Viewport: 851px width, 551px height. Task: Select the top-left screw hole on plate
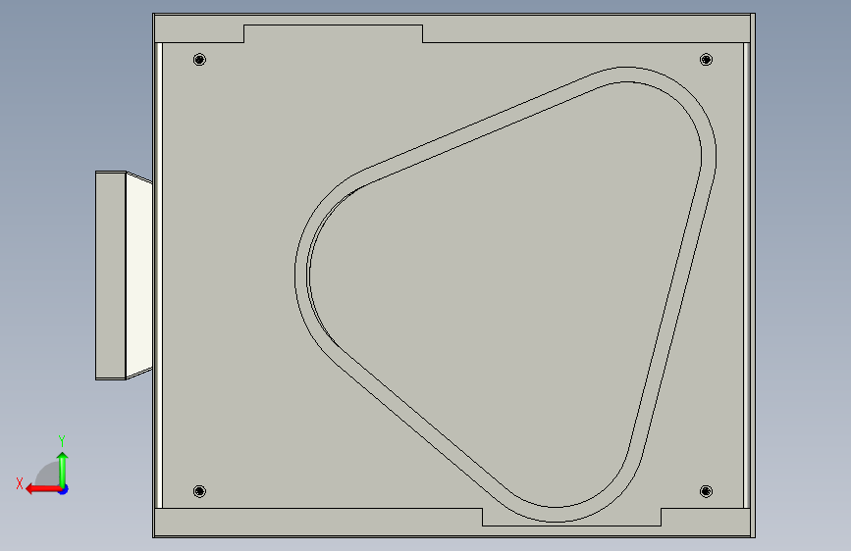tap(199, 59)
